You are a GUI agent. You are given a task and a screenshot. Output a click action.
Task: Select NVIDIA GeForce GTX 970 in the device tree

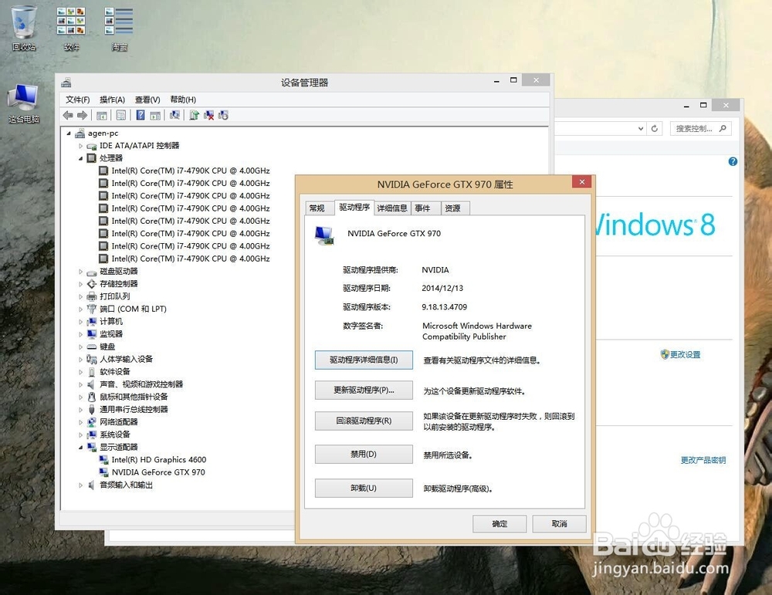(158, 472)
